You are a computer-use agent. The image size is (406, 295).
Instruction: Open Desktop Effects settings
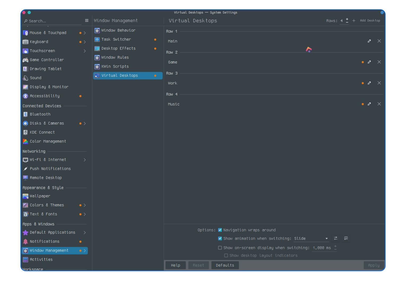(x=128, y=49)
